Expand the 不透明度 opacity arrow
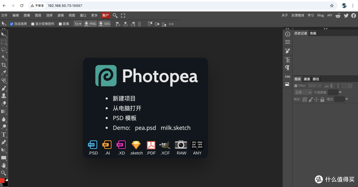Image resolution: width=358 pixels, height=187 pixels. pos(340,93)
